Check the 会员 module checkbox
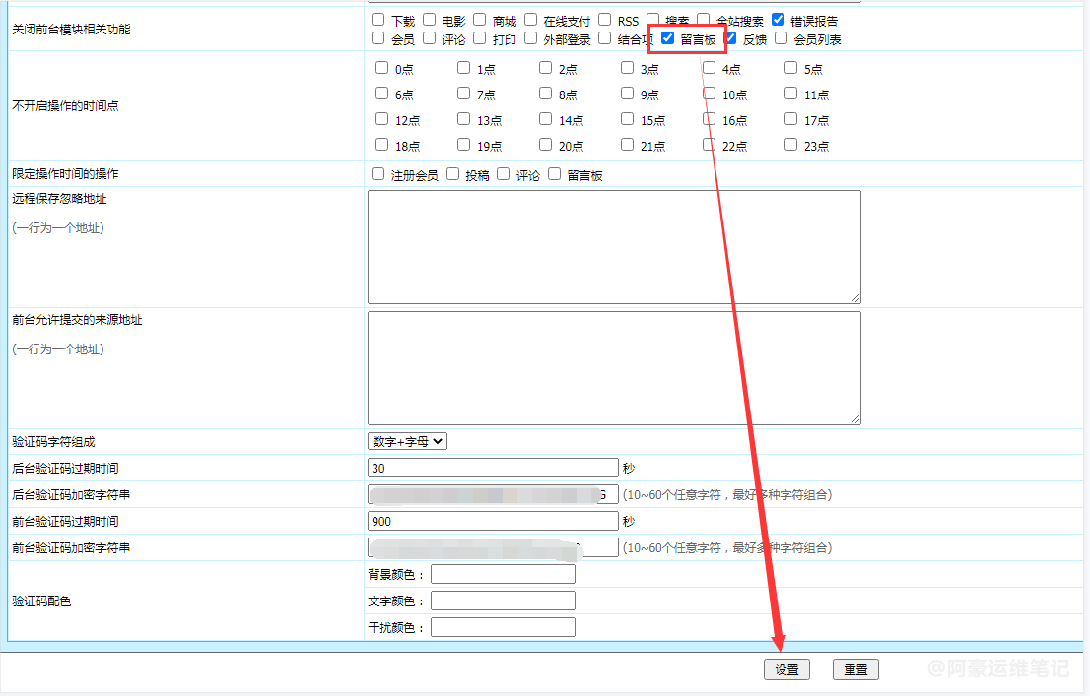The width and height of the screenshot is (1090, 696). pos(378,38)
